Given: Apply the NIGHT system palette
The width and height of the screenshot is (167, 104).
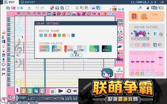Looking at the screenshot, I should pos(57,49).
